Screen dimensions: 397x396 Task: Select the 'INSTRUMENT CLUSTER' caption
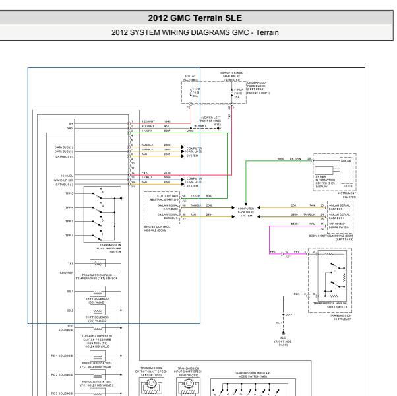tap(347, 195)
